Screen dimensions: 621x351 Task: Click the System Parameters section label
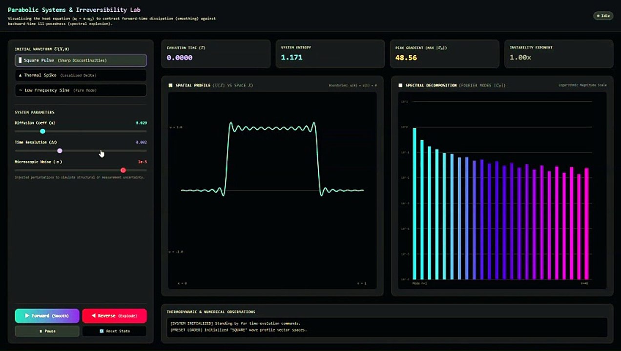(35, 113)
